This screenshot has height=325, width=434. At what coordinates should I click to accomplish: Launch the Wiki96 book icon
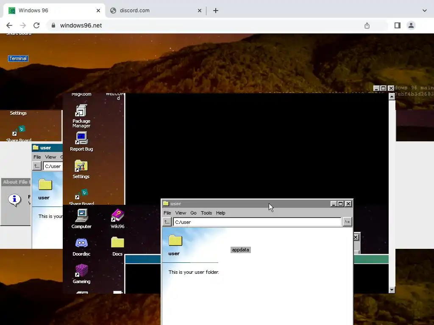point(117,219)
